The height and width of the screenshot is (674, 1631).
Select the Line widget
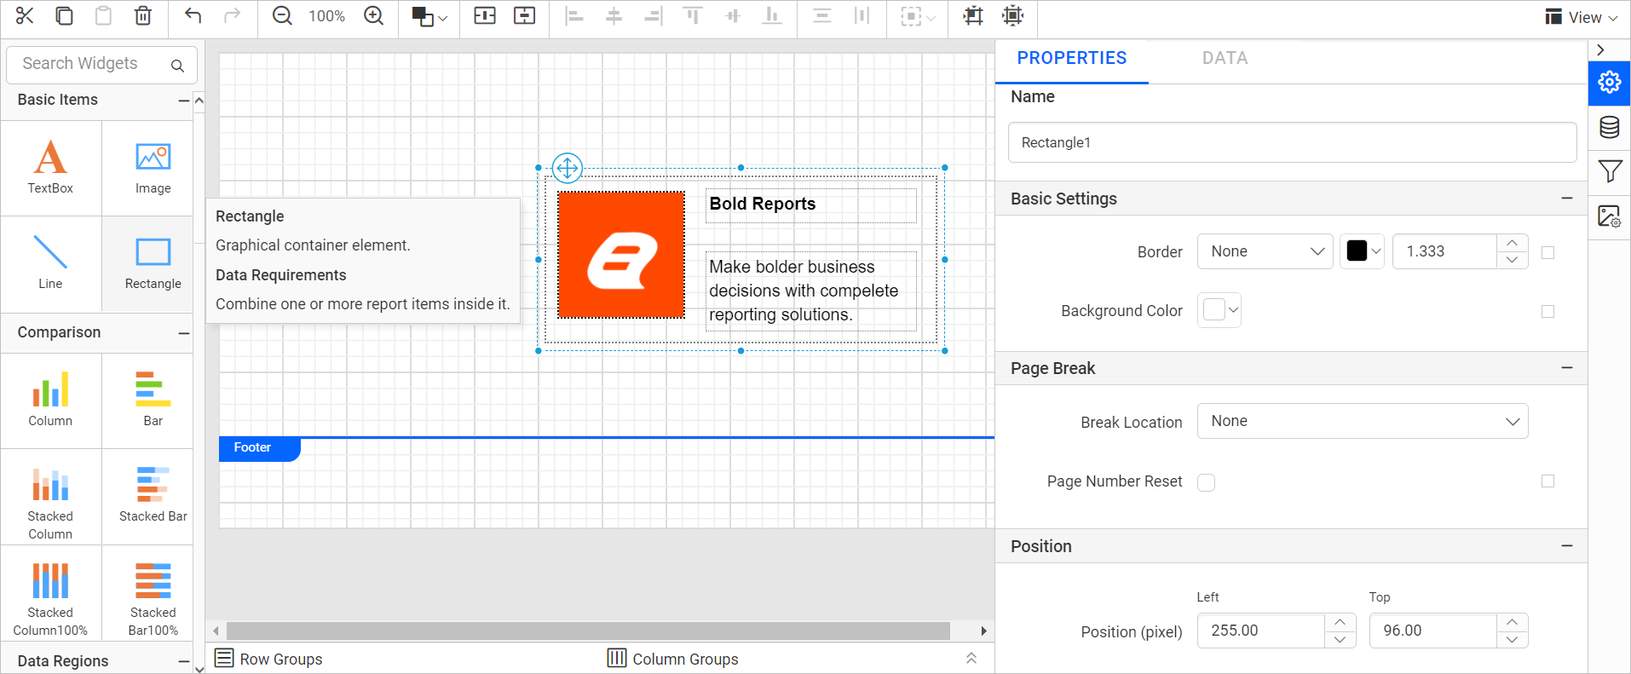click(50, 263)
